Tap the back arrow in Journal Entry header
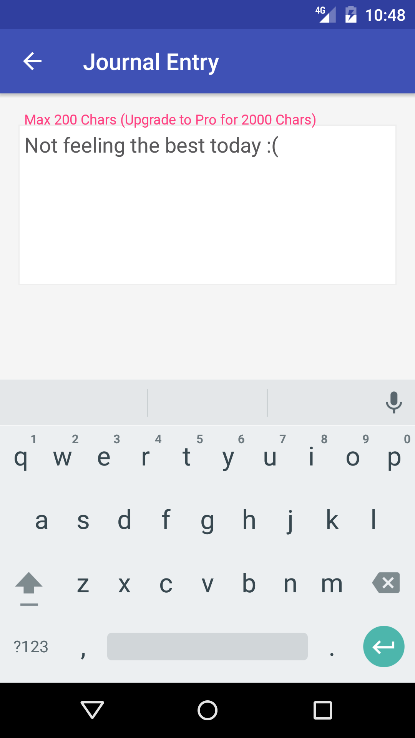This screenshot has width=415, height=738. tap(32, 61)
